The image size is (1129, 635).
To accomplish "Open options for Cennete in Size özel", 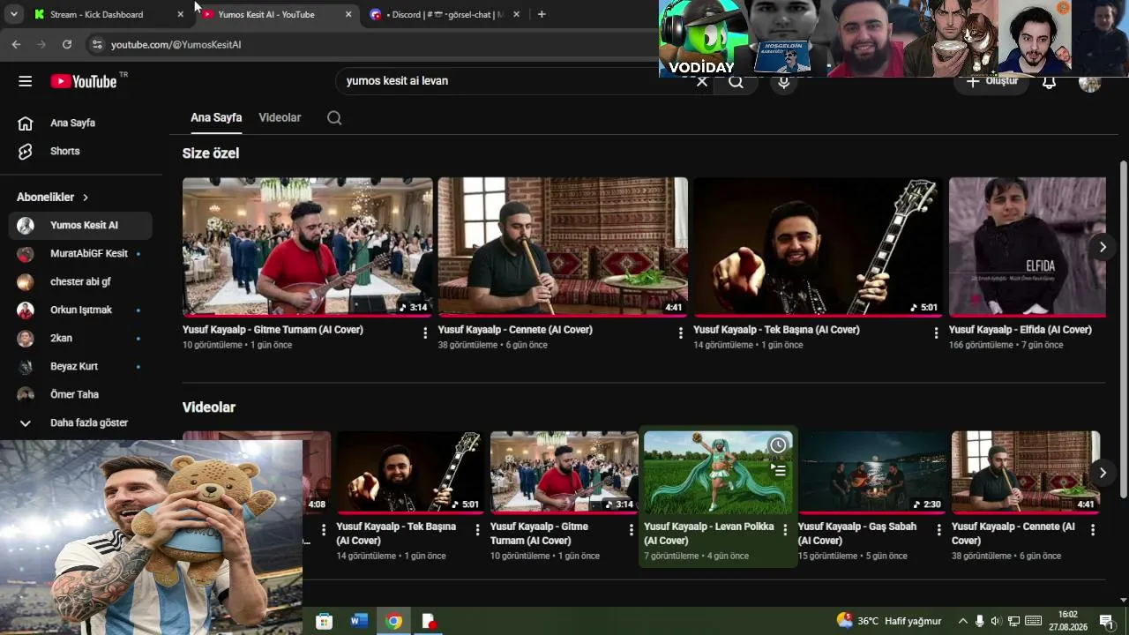I will [681, 332].
